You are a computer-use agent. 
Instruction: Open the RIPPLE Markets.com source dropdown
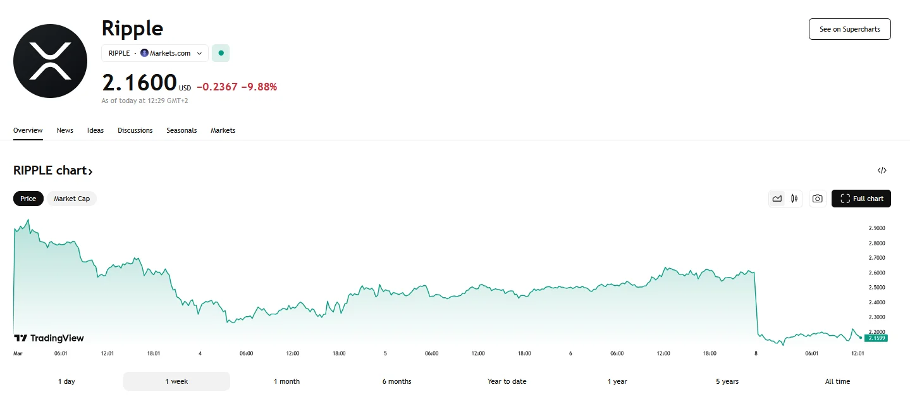point(155,53)
